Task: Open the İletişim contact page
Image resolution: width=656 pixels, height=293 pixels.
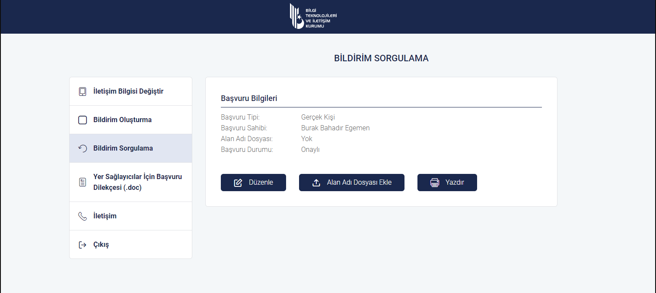Action: pyautogui.click(x=131, y=216)
